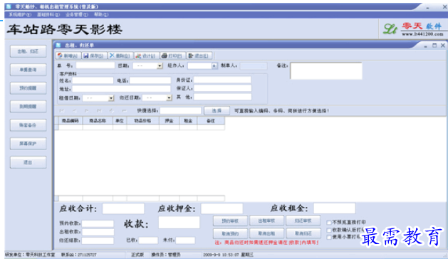Enable 不预览直接打印 checkbox
Image resolution: width=448 pixels, height=259 pixels.
pyautogui.click(x=329, y=222)
